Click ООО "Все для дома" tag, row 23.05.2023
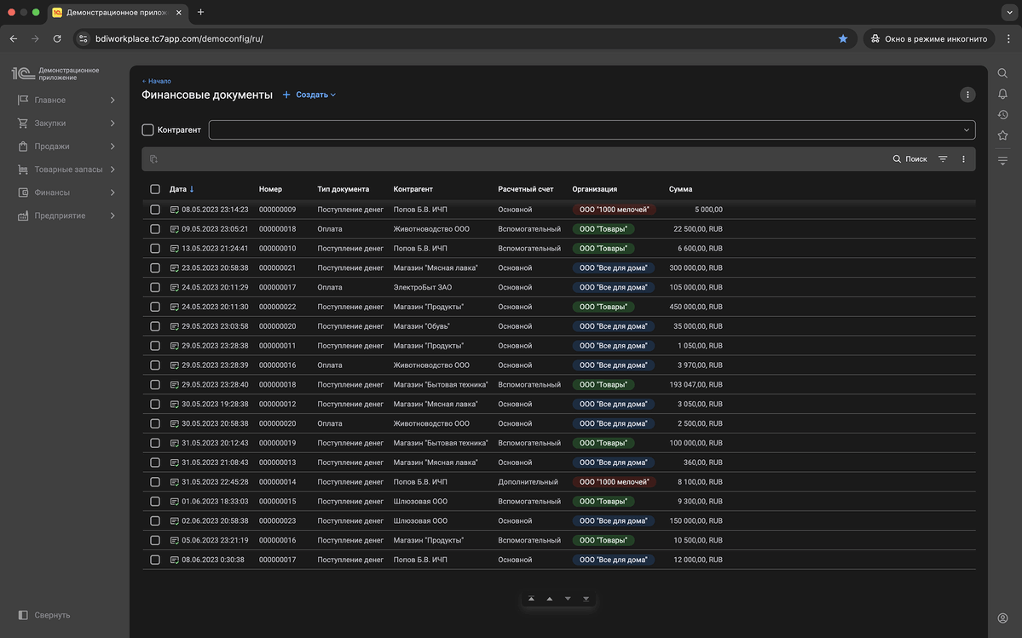The image size is (1022, 638). point(613,267)
